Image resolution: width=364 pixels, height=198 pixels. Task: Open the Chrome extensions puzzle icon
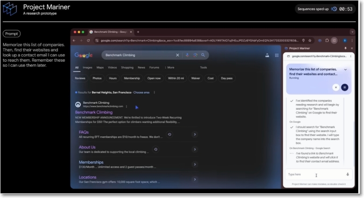tap(327, 41)
